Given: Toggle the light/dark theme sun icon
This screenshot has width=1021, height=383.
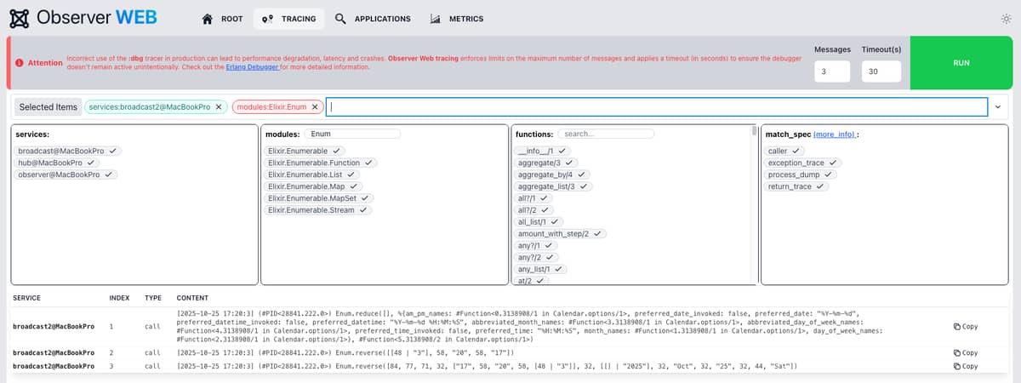Looking at the screenshot, I should [x=1007, y=19].
